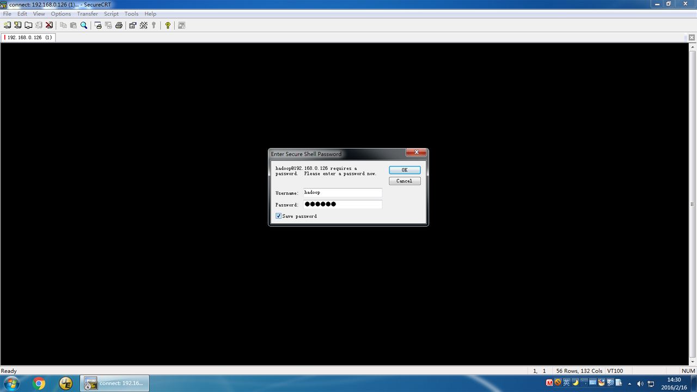Uncheck the Save password checkbox

point(279,216)
